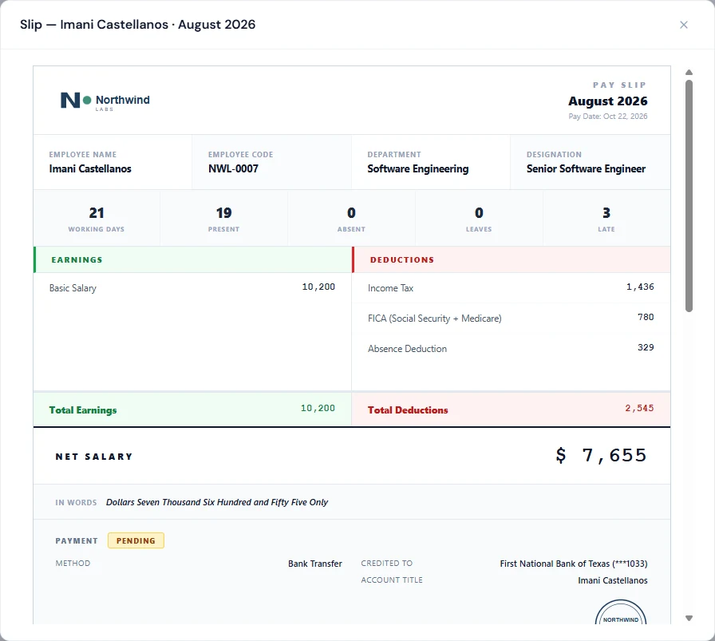
Task: Click the Northwind Labs logo
Action: coord(105,101)
